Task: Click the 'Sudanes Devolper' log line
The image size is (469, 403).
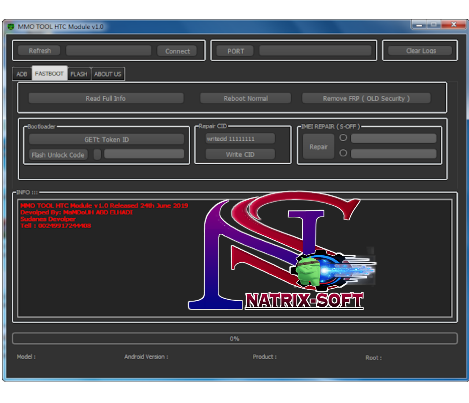Action: pos(48,219)
